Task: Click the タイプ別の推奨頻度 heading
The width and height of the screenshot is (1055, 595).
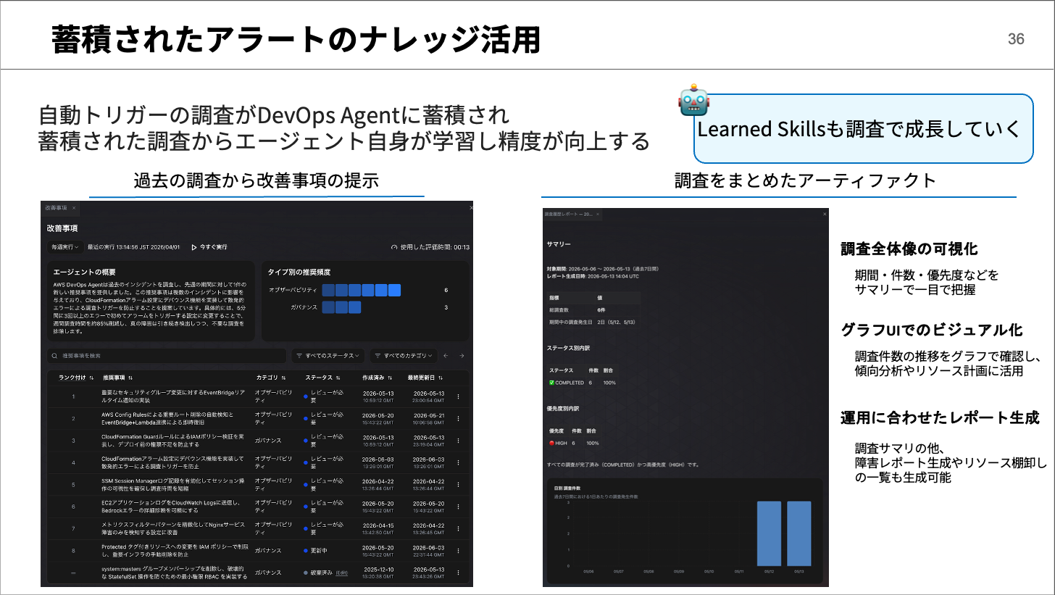Action: click(x=299, y=271)
